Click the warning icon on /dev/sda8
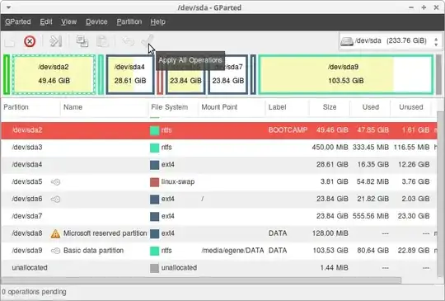The height and width of the screenshot is (301, 445). click(55, 233)
